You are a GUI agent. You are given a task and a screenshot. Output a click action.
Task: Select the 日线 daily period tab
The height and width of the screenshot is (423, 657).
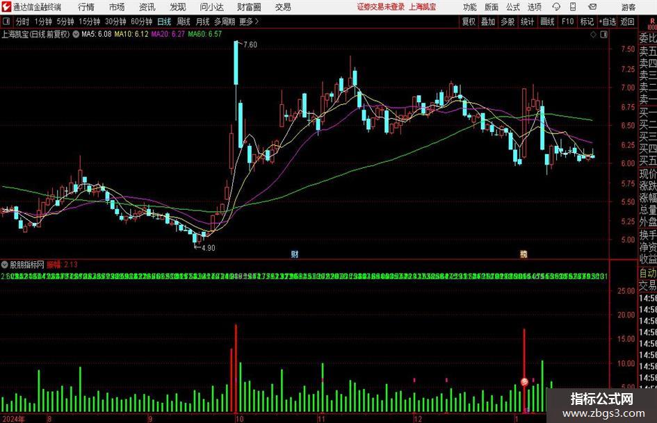pos(164,22)
